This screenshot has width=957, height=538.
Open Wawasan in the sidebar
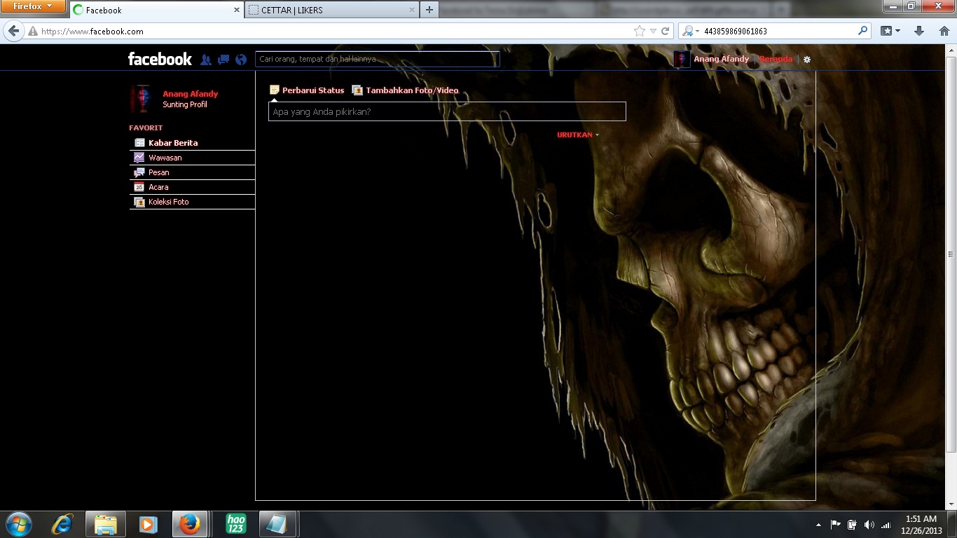pyautogui.click(x=192, y=158)
